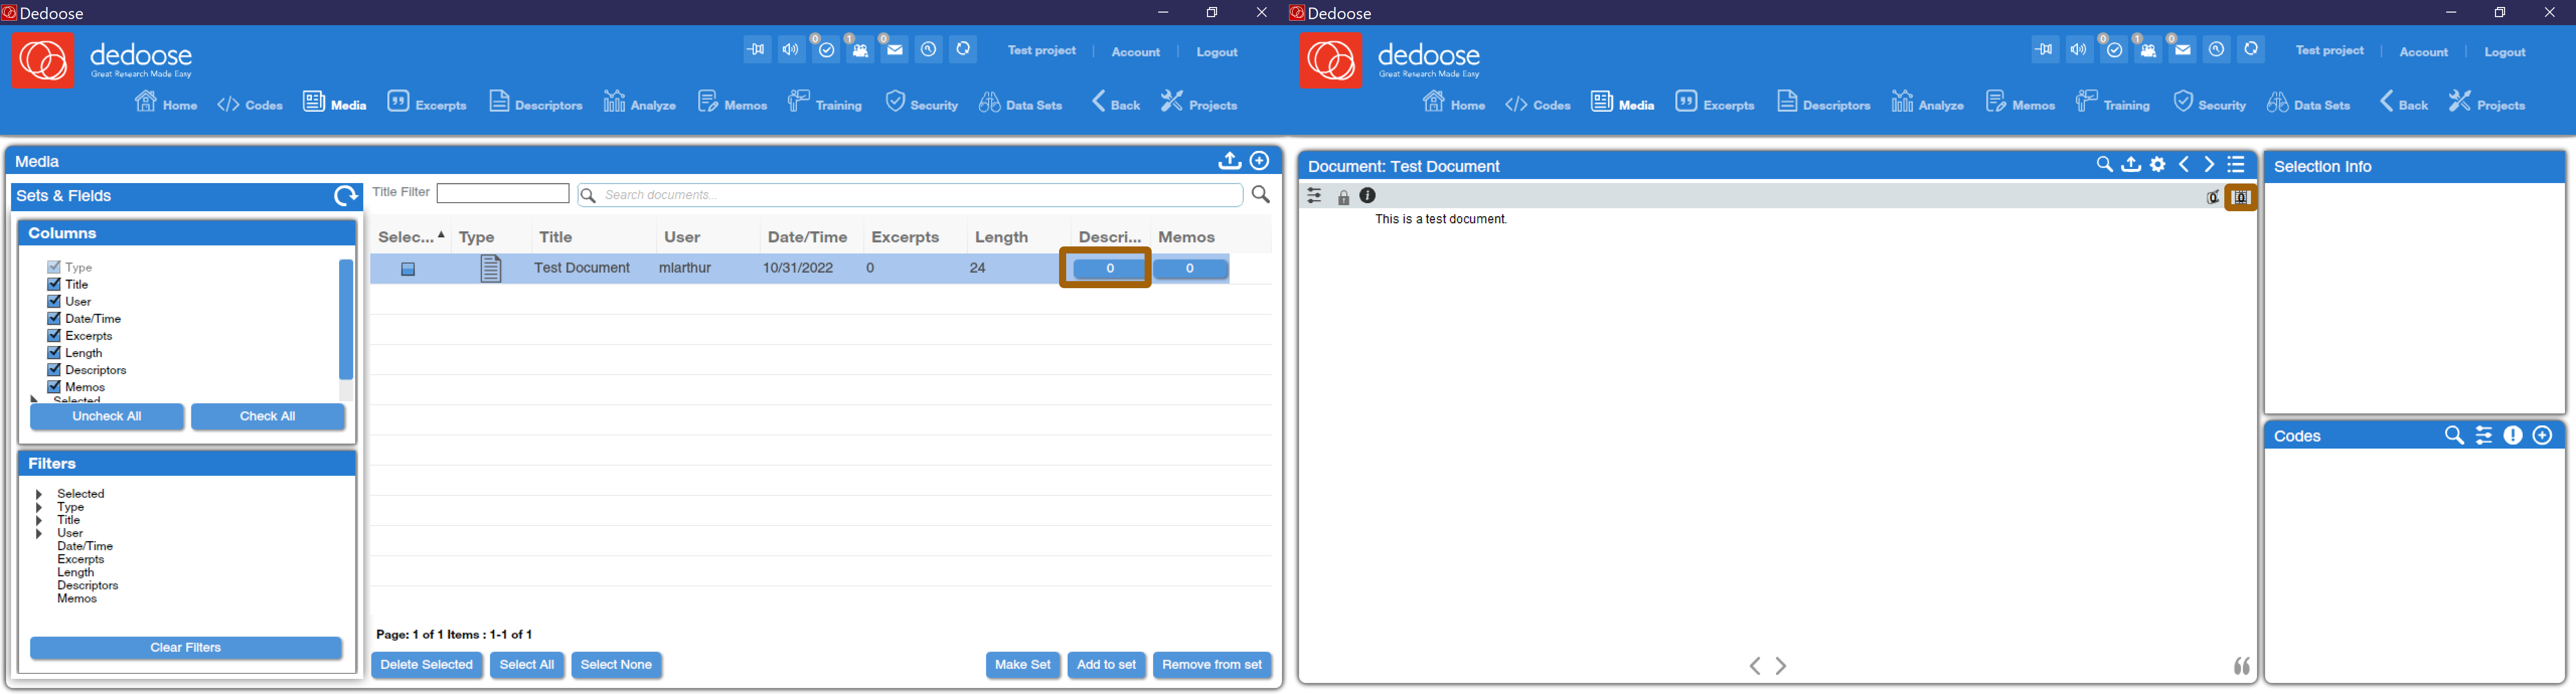The image size is (2576, 694).
Task: Open Analyze tab in right window navigation
Action: 1927,103
